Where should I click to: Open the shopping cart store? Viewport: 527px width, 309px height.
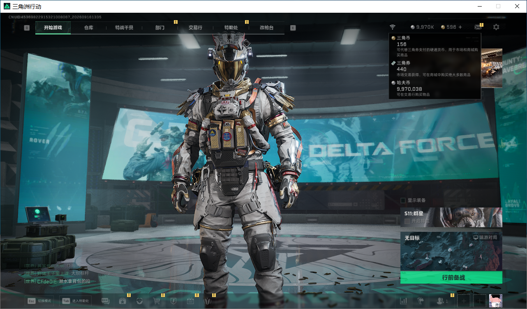click(x=157, y=301)
